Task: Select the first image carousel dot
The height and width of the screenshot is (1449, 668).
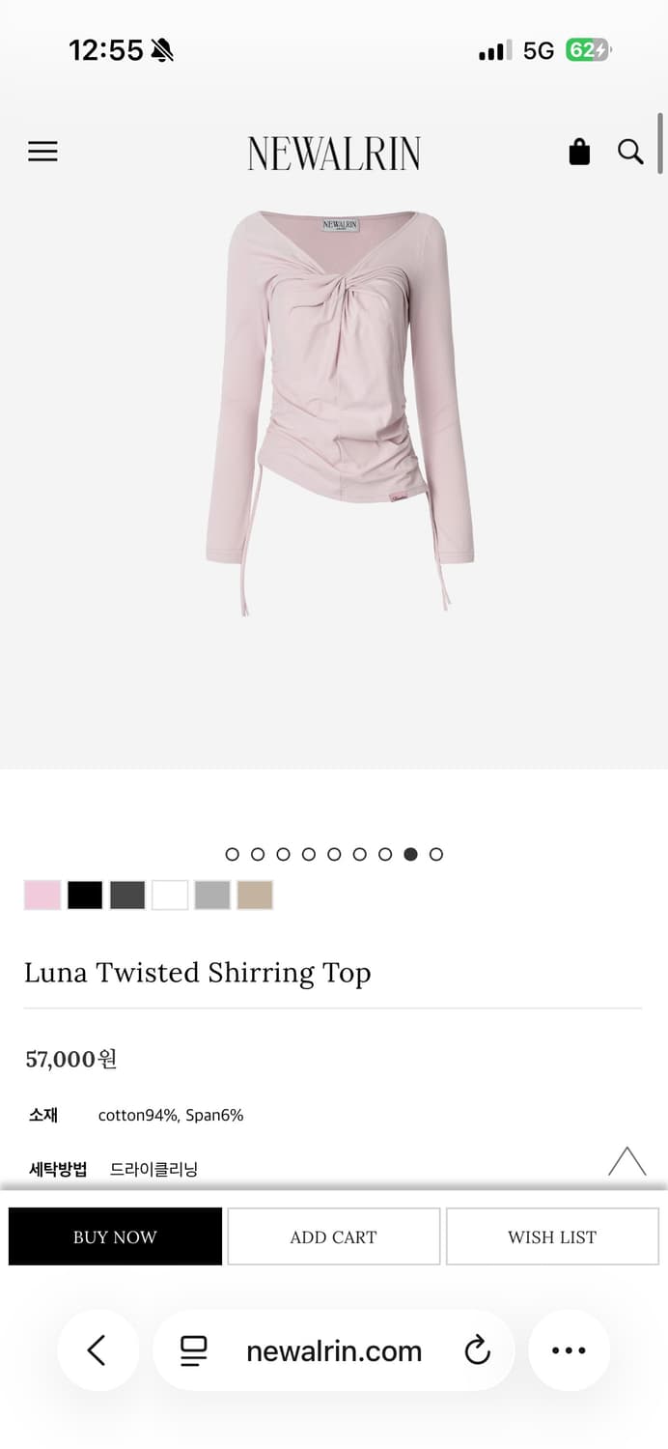Action: tap(232, 854)
